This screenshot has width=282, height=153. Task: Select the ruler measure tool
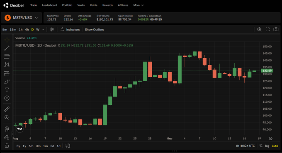(7, 109)
